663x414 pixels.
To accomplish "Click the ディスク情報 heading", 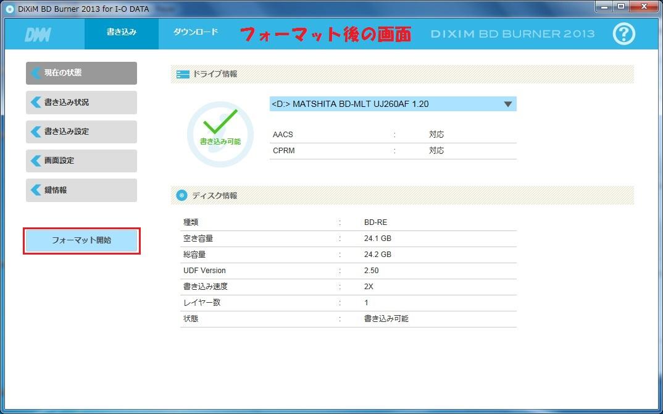I will coord(214,196).
